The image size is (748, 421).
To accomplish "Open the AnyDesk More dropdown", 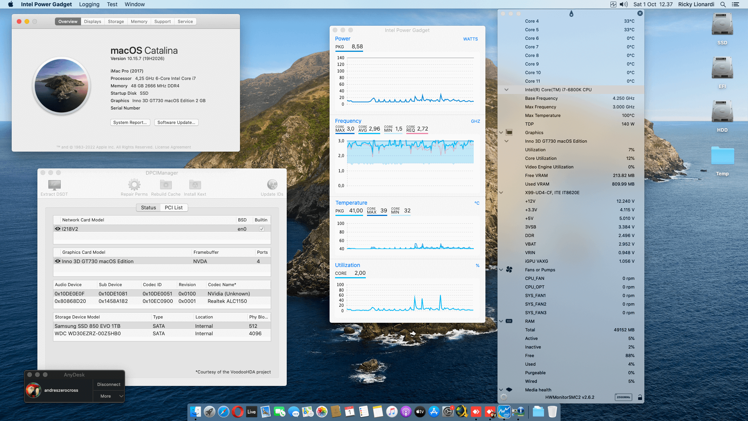I will (x=109, y=396).
